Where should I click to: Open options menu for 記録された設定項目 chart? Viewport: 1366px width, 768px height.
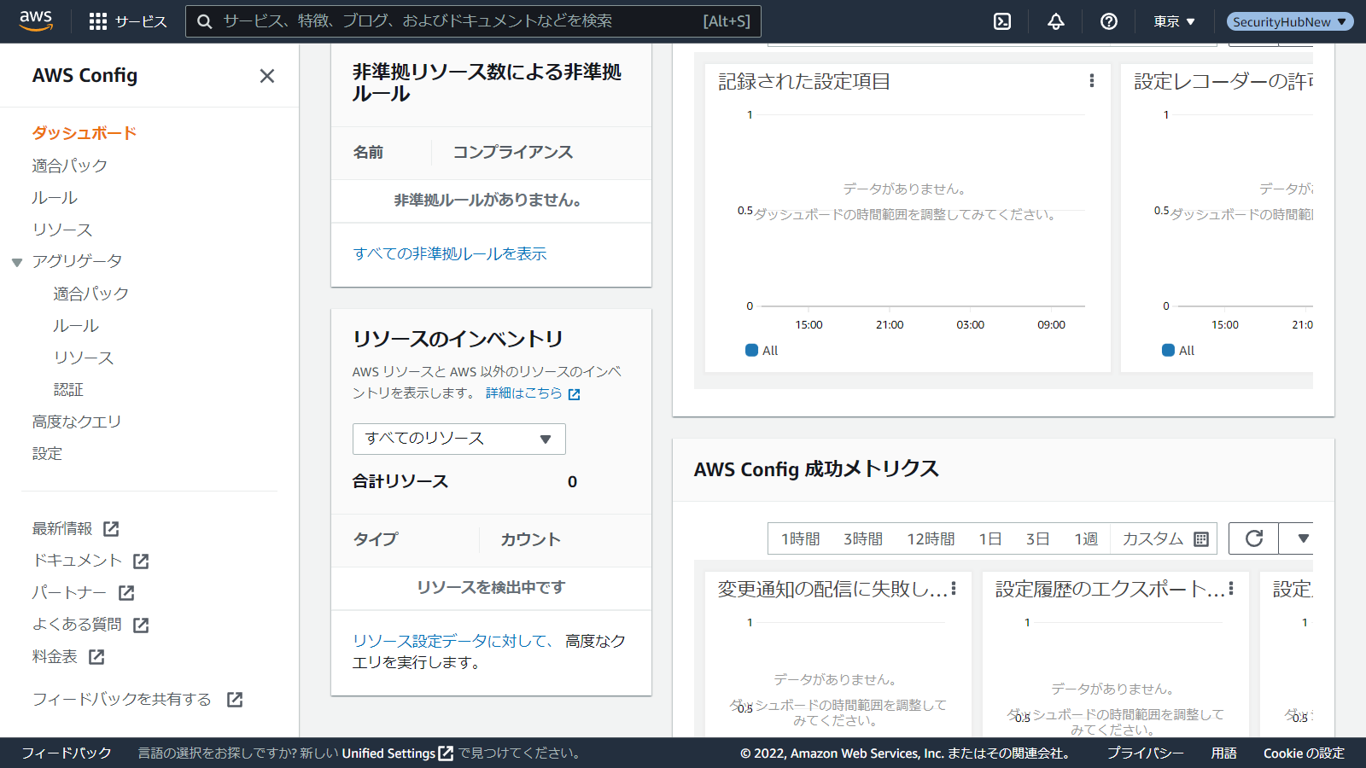point(1091,81)
